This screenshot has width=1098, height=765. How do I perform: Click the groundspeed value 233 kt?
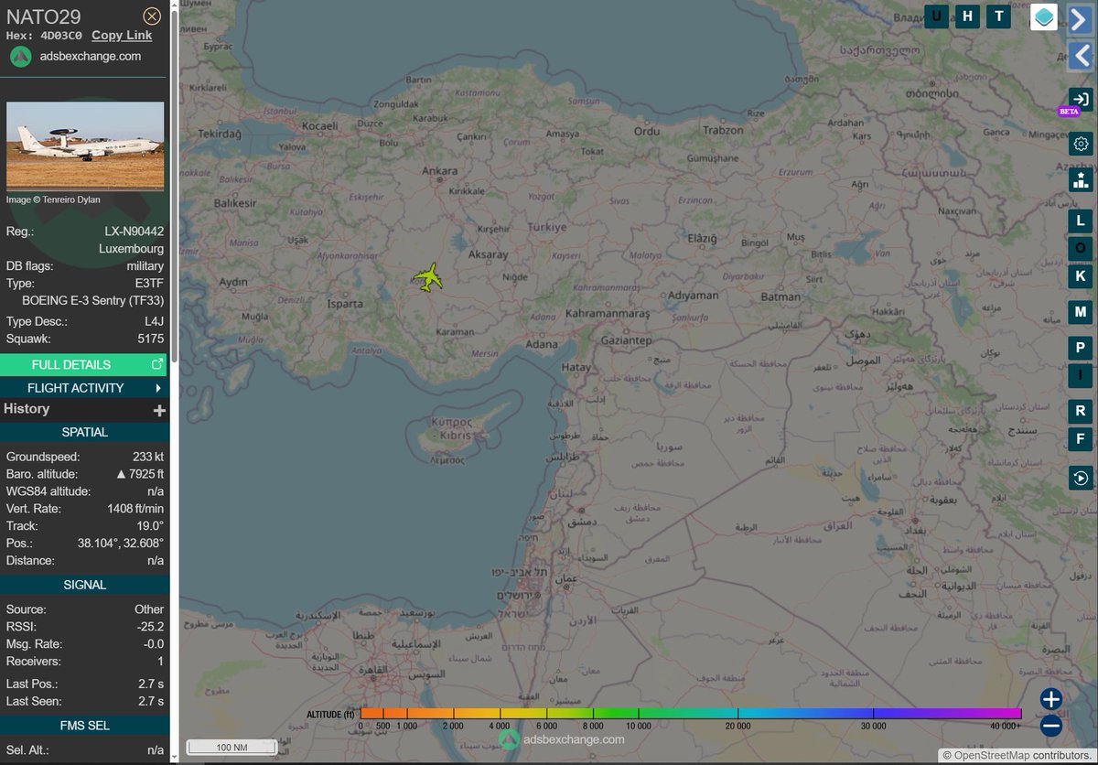coord(147,457)
